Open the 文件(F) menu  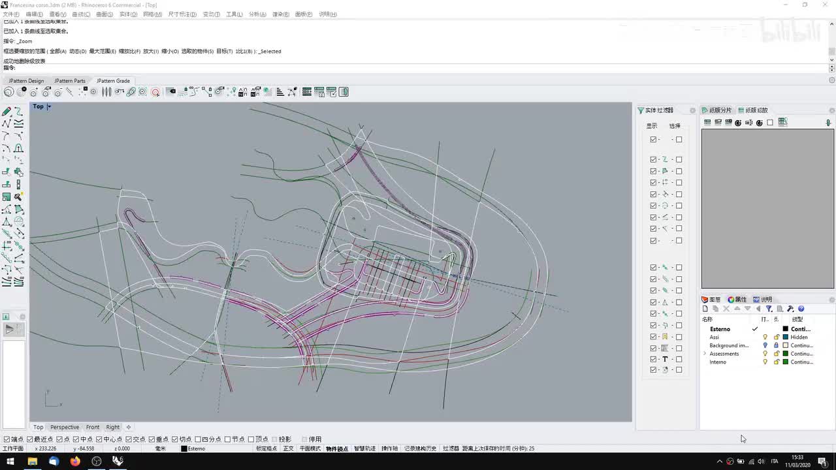coord(11,14)
